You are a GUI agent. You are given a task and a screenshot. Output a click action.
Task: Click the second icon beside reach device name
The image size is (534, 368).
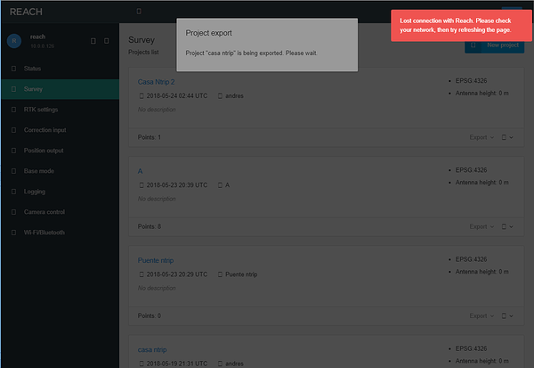106,41
